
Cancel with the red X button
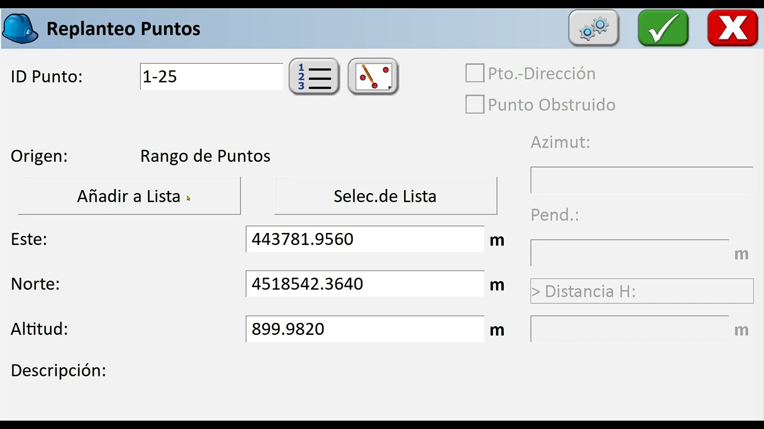coord(732,28)
